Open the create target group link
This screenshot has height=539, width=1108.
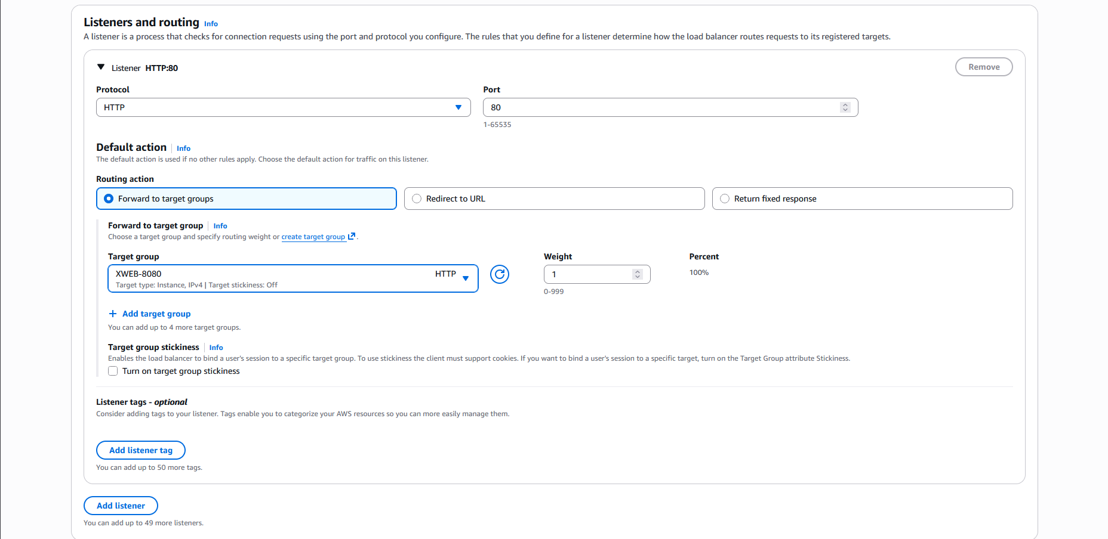(x=313, y=237)
